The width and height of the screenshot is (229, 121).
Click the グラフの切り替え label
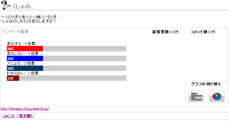click(206, 84)
